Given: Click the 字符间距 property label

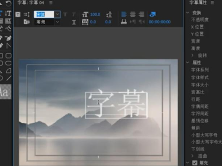Looking at the screenshot, I should [x=200, y=114].
